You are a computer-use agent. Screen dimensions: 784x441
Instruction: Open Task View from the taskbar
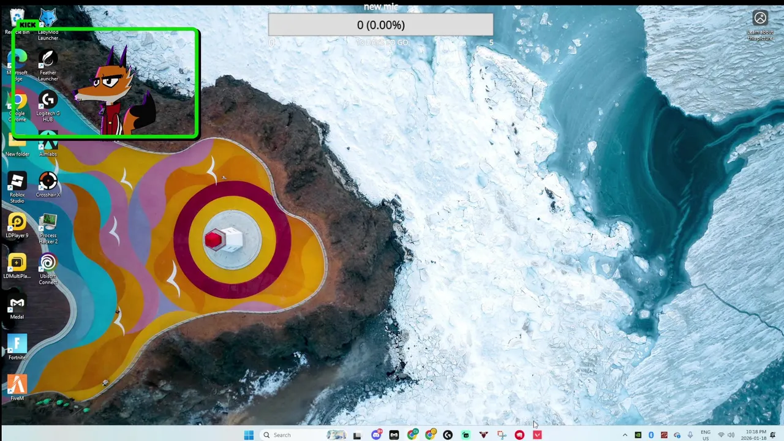pos(357,435)
